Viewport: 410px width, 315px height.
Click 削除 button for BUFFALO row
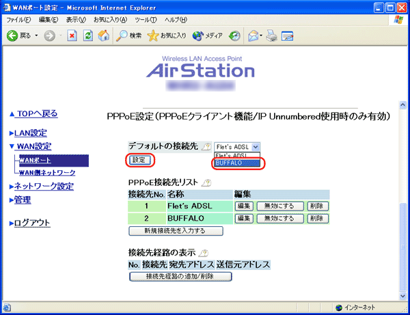click(x=318, y=218)
